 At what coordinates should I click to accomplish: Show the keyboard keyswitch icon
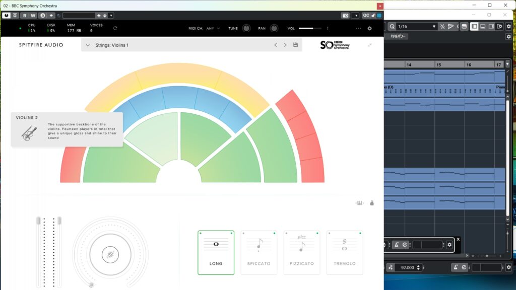click(360, 203)
